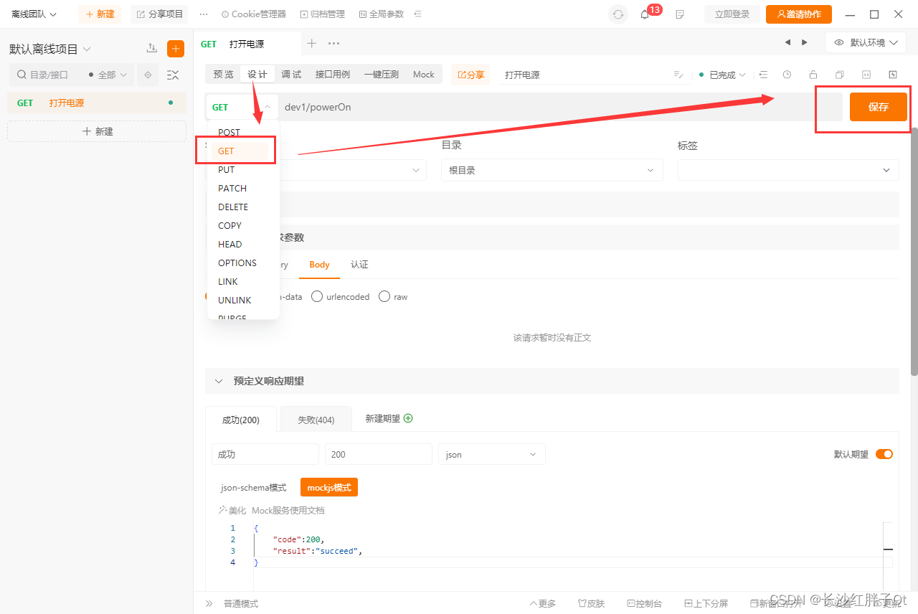Click the dev1/powerOn URL field
The height and width of the screenshot is (614, 918).
click(x=559, y=107)
